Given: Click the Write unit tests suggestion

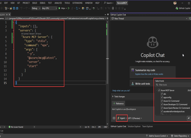Looking at the screenshot, I should [x=142, y=84].
